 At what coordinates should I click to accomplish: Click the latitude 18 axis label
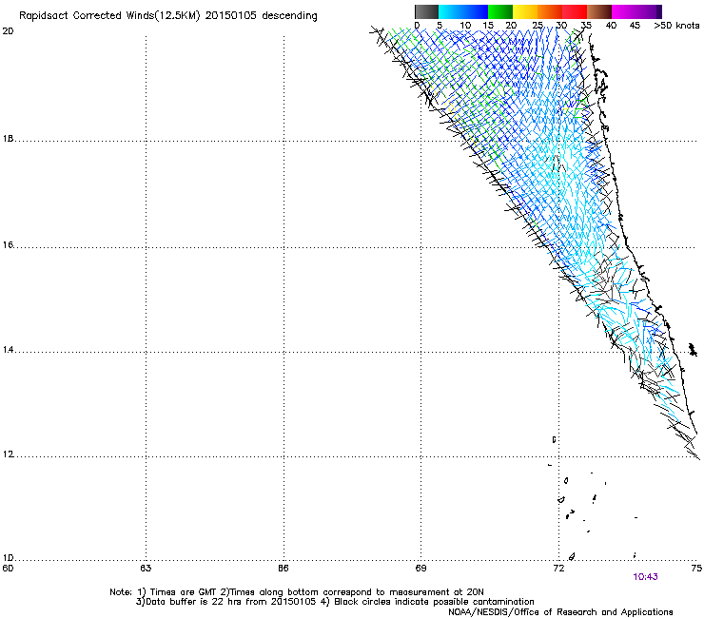[x=8, y=139]
